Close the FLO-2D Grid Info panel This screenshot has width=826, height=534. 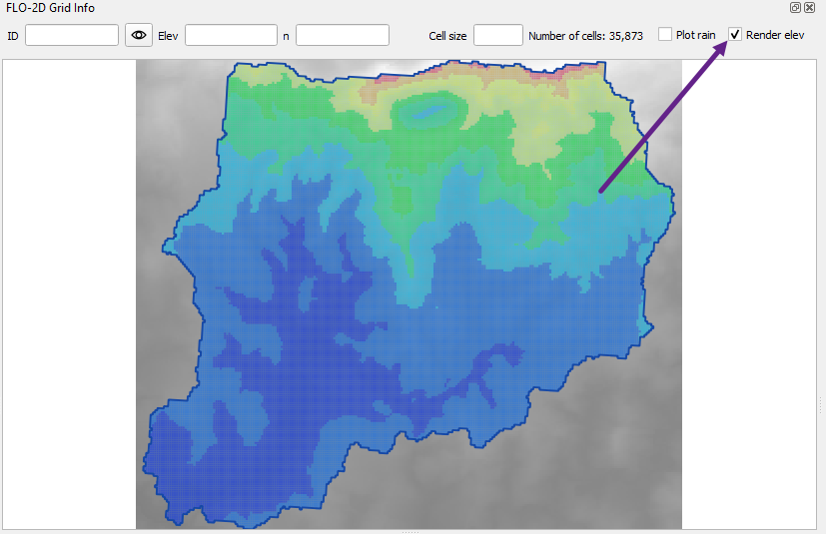(x=809, y=7)
